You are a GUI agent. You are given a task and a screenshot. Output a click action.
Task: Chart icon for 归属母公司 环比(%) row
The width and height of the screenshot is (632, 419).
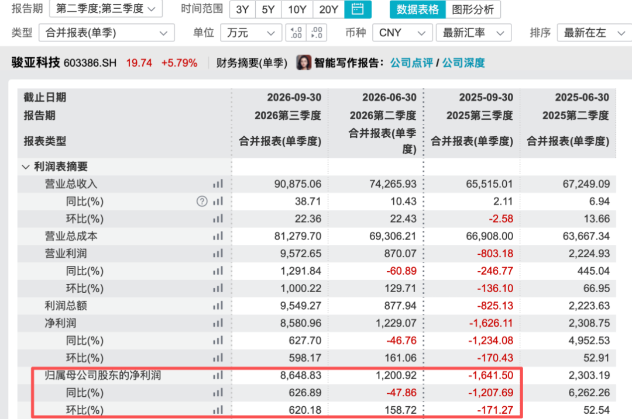[218, 410]
